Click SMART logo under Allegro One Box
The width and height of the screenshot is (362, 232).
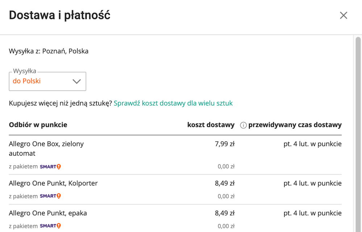[50, 167]
